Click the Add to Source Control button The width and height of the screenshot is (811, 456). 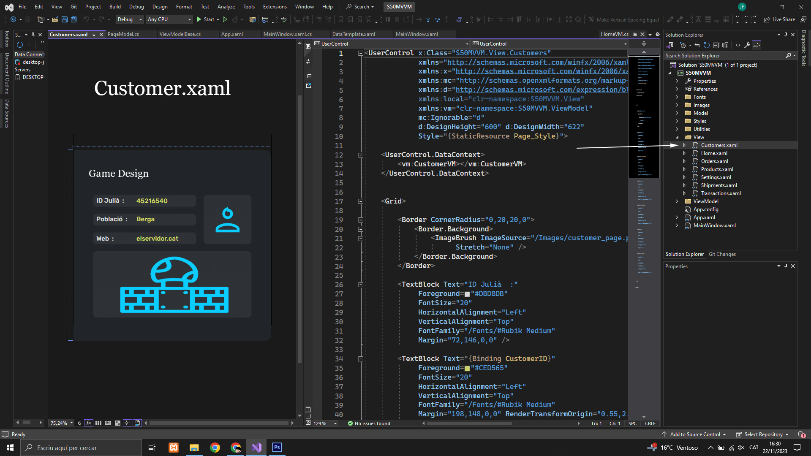695,434
